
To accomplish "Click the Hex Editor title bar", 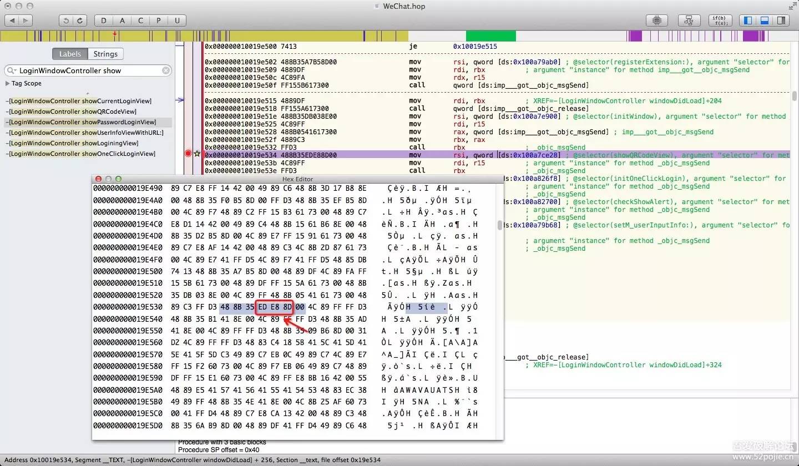I will point(297,179).
